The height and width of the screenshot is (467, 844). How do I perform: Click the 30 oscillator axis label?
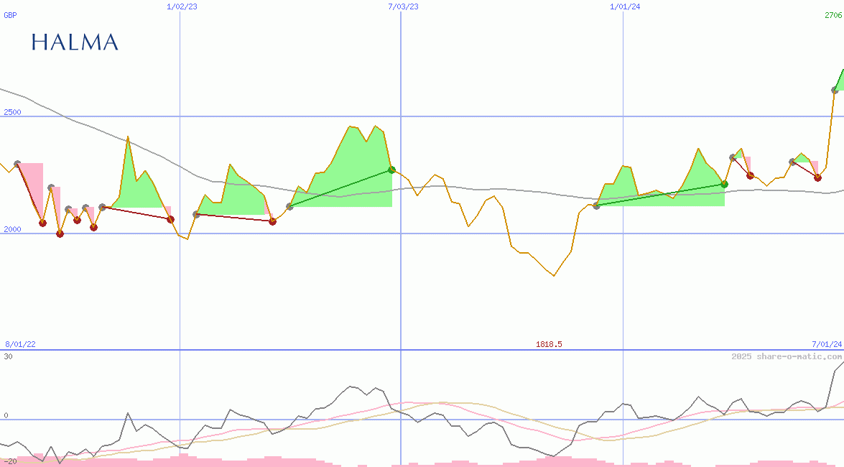pos(8,356)
